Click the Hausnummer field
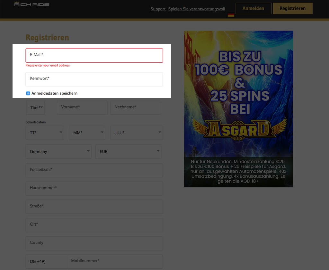Image resolution: width=329 pixels, height=270 pixels. pyautogui.click(x=94, y=189)
